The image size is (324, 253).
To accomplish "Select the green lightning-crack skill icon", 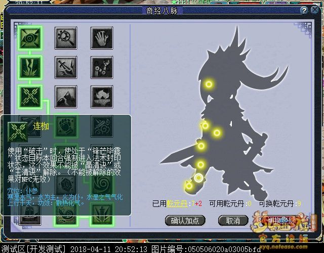I will point(30,67).
